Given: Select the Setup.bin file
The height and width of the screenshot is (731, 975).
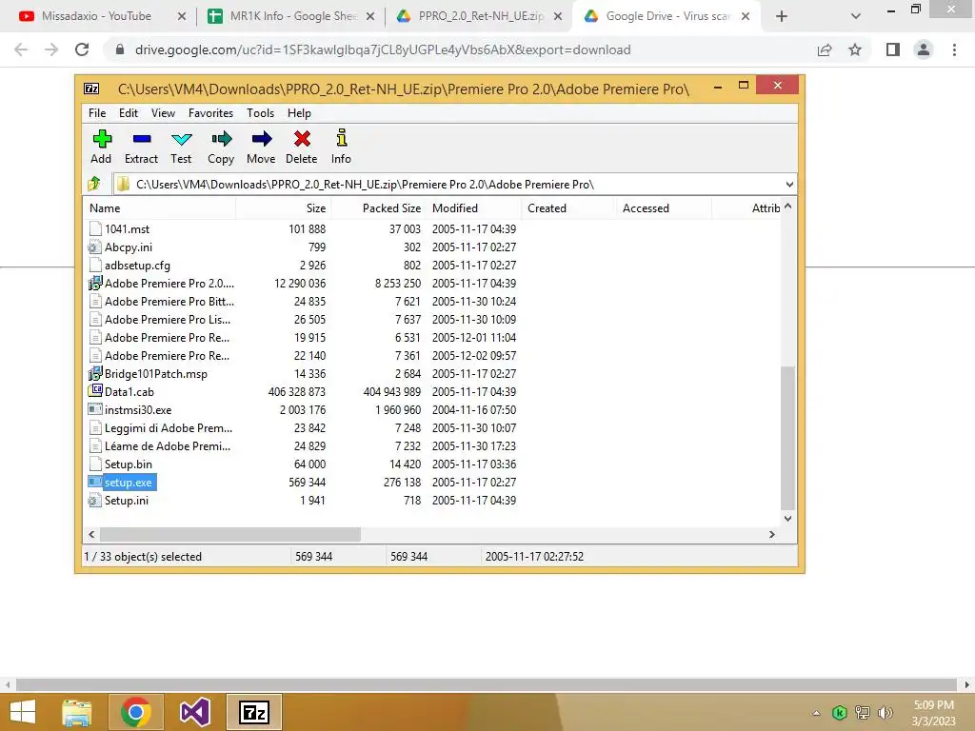Looking at the screenshot, I should (x=129, y=464).
